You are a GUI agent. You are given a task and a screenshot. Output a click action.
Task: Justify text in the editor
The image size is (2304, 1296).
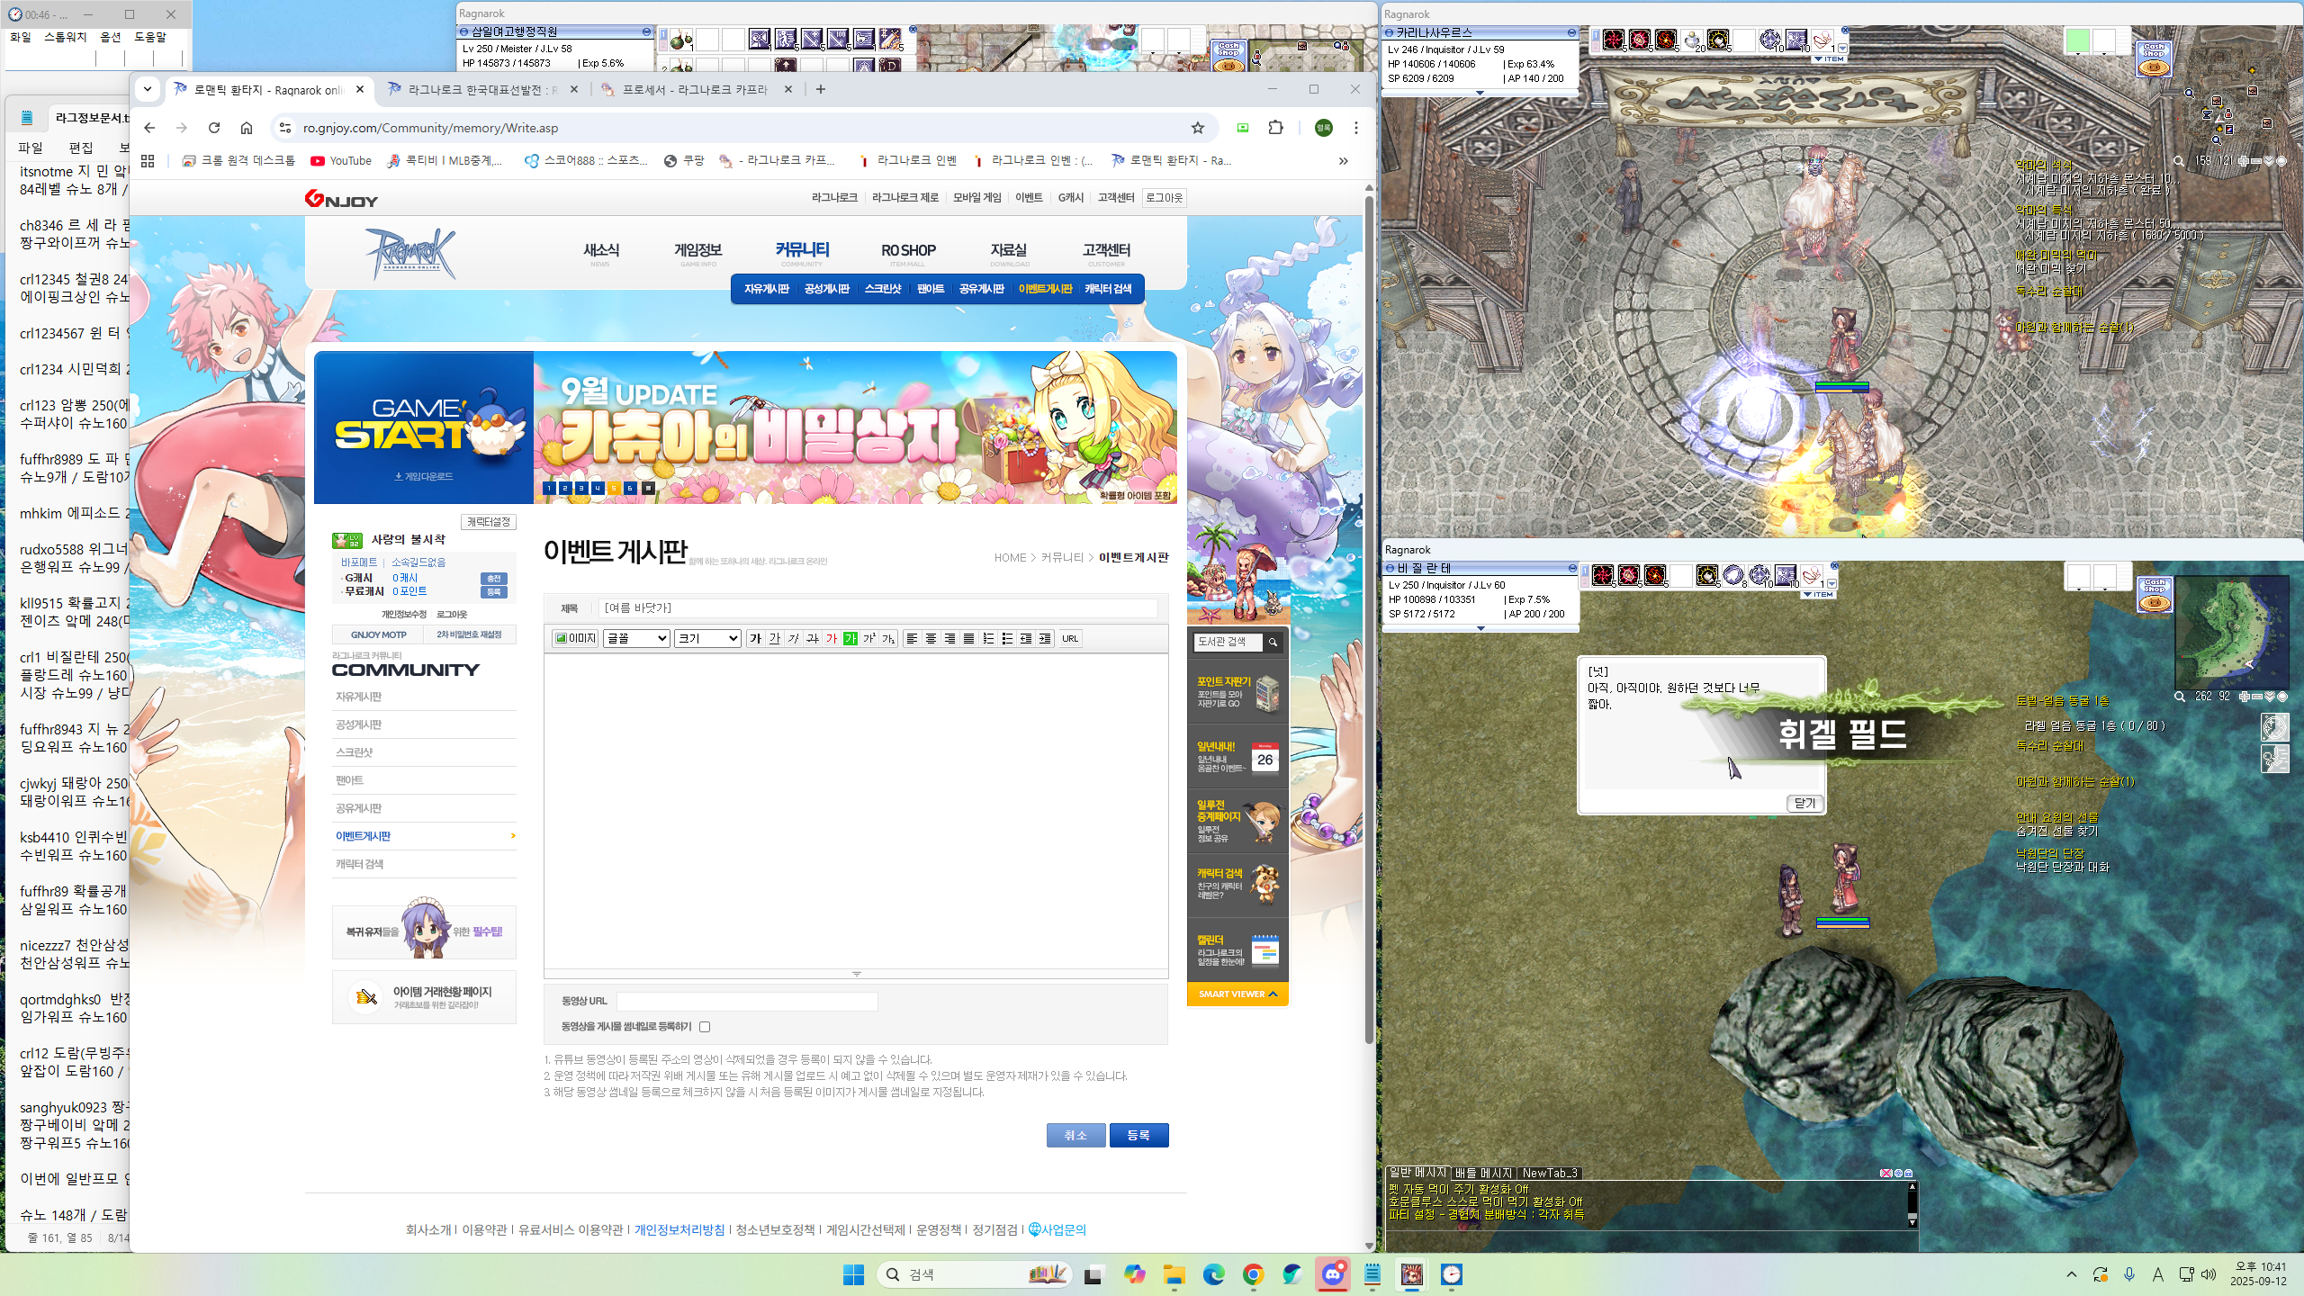(x=968, y=638)
